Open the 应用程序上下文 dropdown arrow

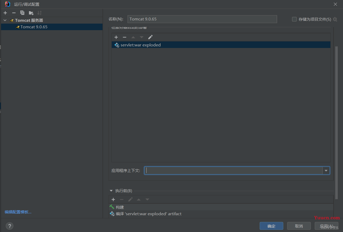point(326,171)
